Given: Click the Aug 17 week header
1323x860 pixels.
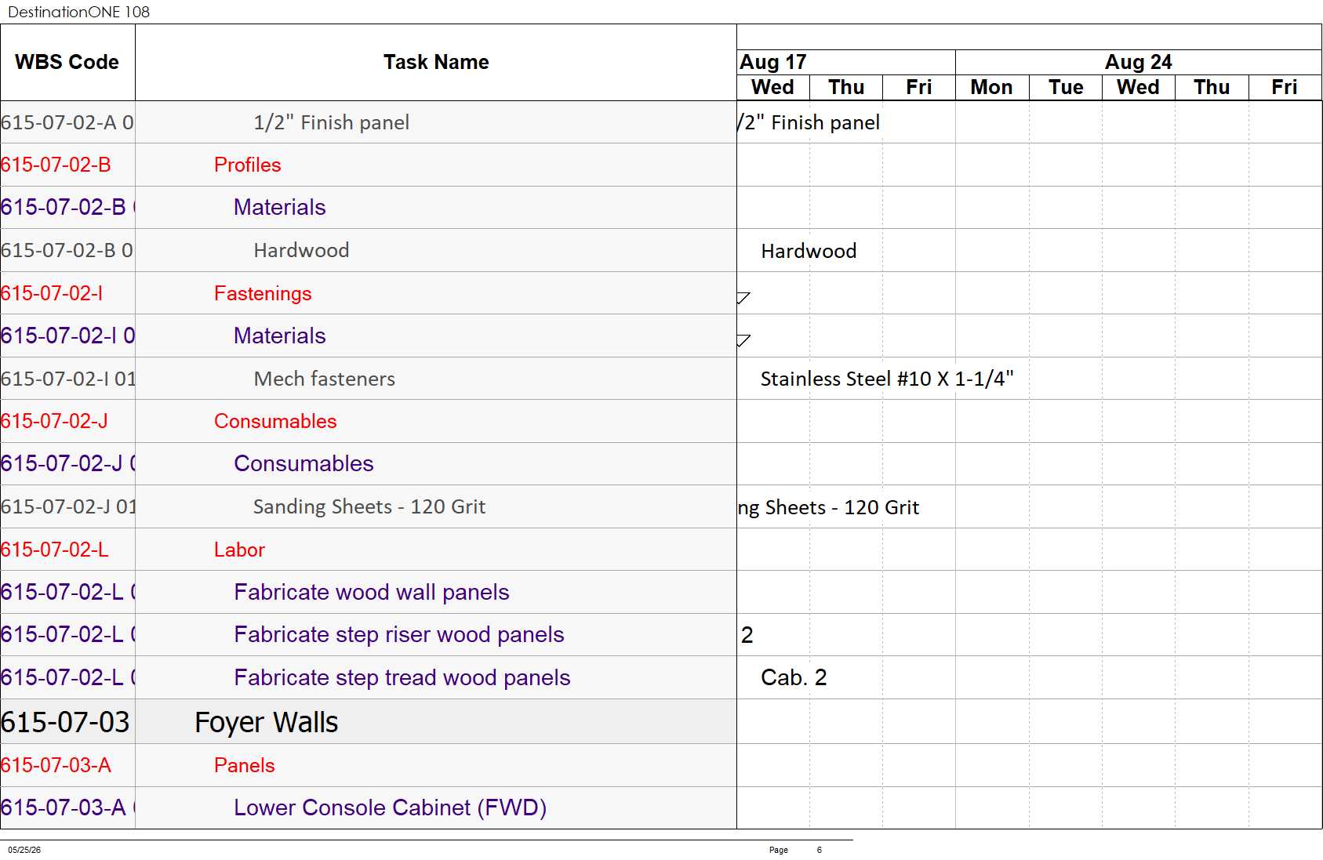Looking at the screenshot, I should (846, 62).
